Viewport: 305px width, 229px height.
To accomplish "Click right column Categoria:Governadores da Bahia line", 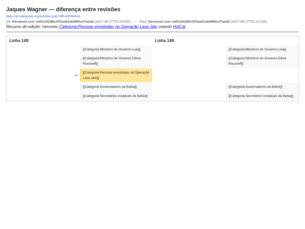I will pyautogui.click(x=262, y=87).
